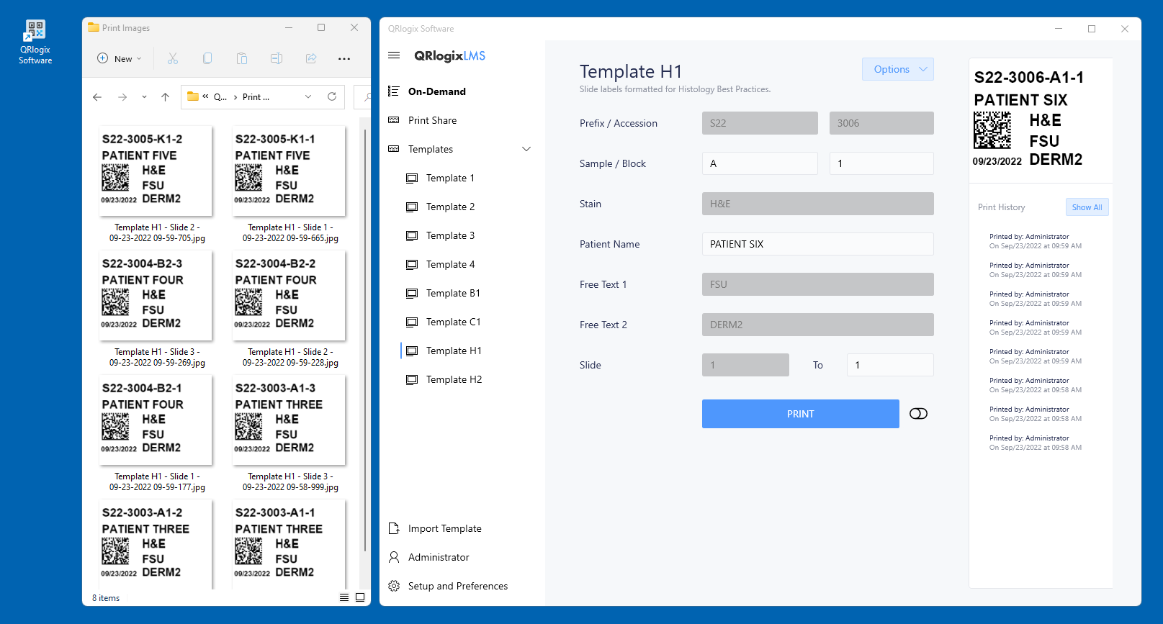Click the Print breadcrumb in address bar
Image resolution: width=1163 pixels, height=624 pixels.
click(x=256, y=97)
